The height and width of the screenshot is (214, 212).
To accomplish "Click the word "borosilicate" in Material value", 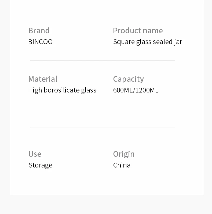I will point(61,90).
